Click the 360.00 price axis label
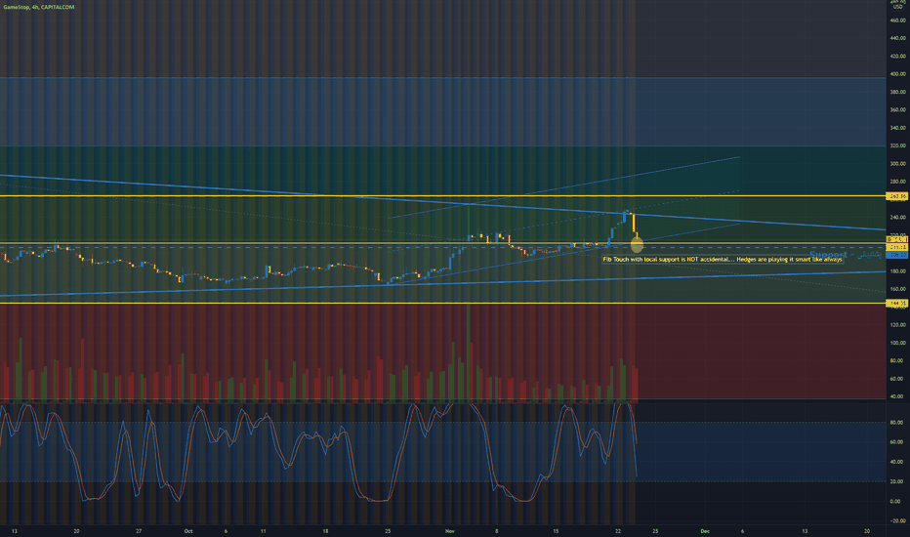Screen dimensions: 910x537 tap(897, 109)
